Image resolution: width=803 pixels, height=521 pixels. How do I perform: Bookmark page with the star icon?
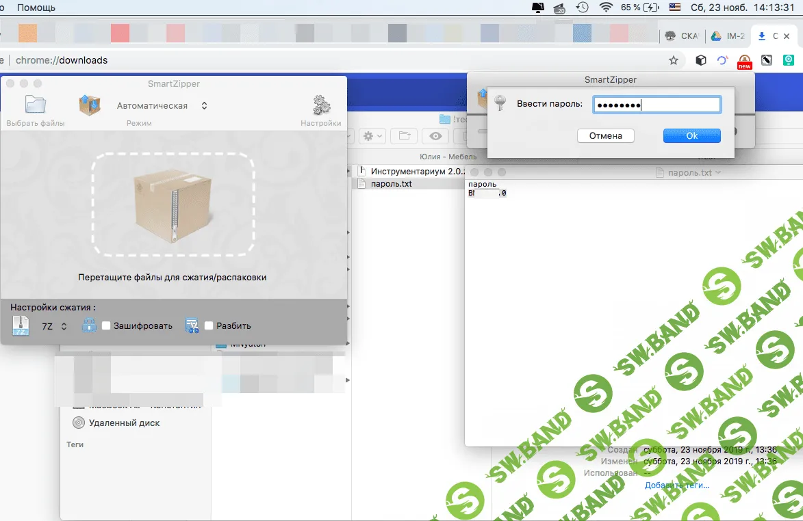click(x=674, y=60)
